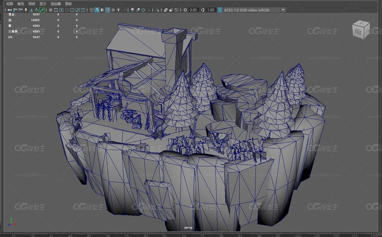
Task: Enable Textured display checker icon
Action: [x=113, y=10]
